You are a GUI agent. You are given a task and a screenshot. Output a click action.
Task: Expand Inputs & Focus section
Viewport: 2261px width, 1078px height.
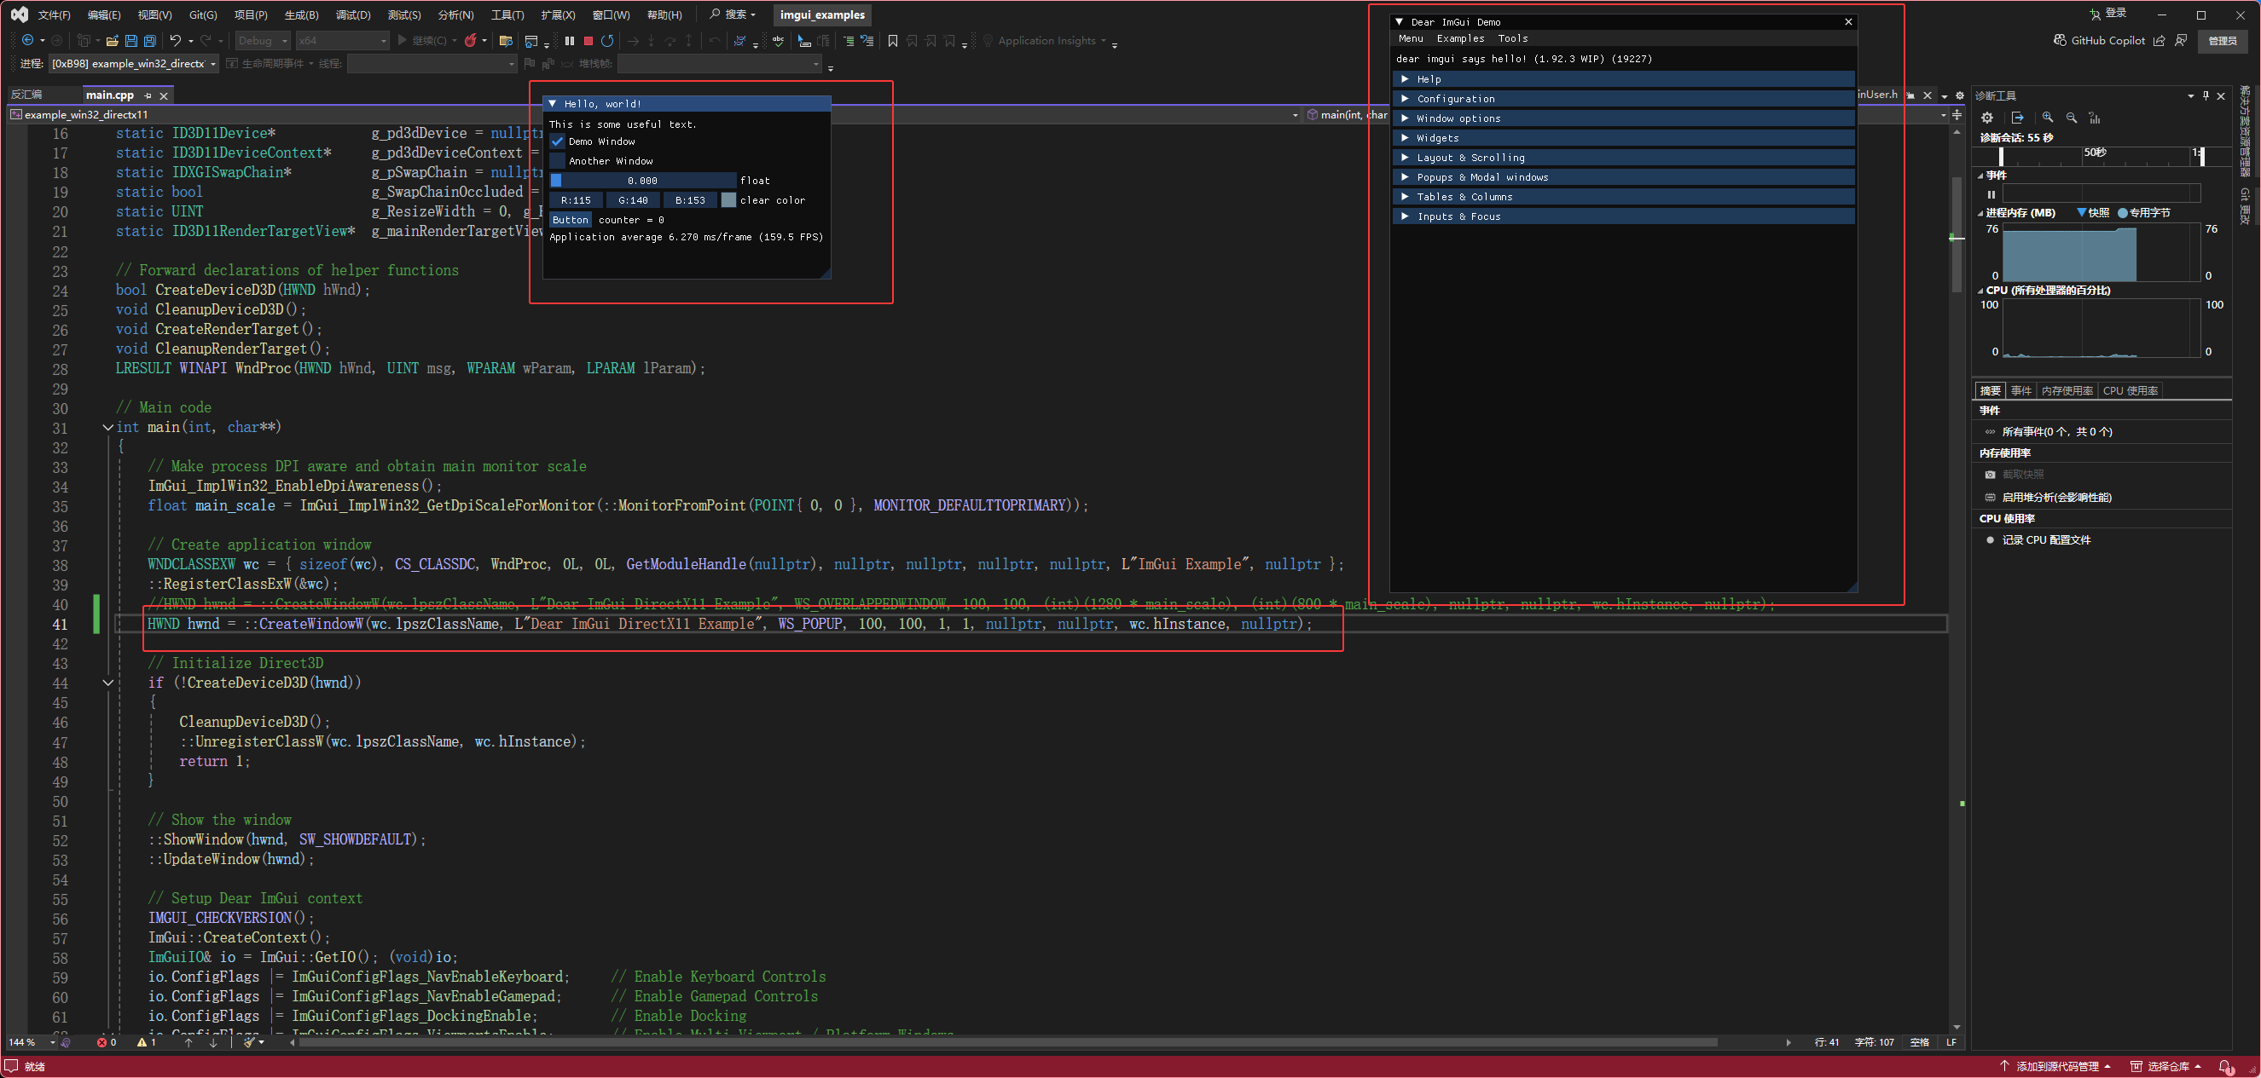point(1623,216)
